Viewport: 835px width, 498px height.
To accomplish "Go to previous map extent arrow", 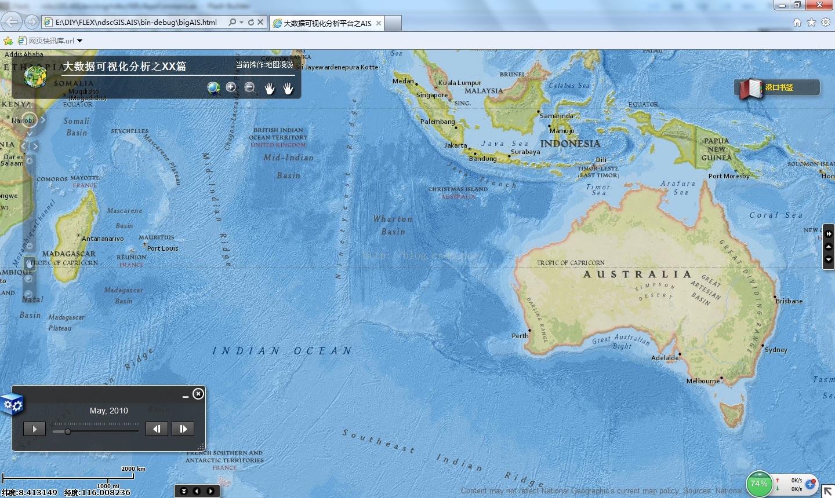I will (x=24, y=147).
